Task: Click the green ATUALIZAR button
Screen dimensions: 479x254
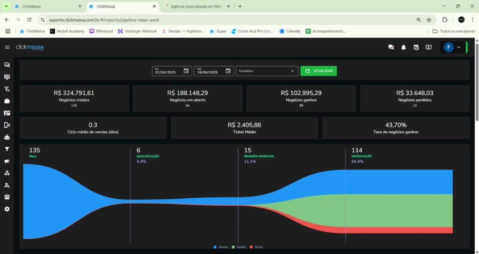Action: (319, 71)
